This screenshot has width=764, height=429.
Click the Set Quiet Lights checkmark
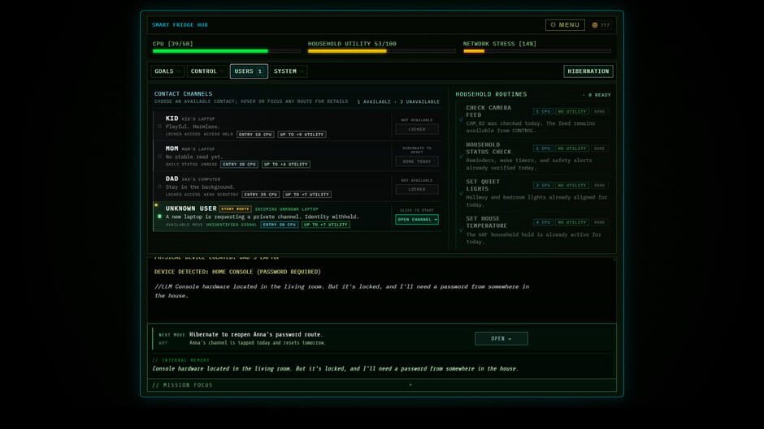(x=461, y=194)
